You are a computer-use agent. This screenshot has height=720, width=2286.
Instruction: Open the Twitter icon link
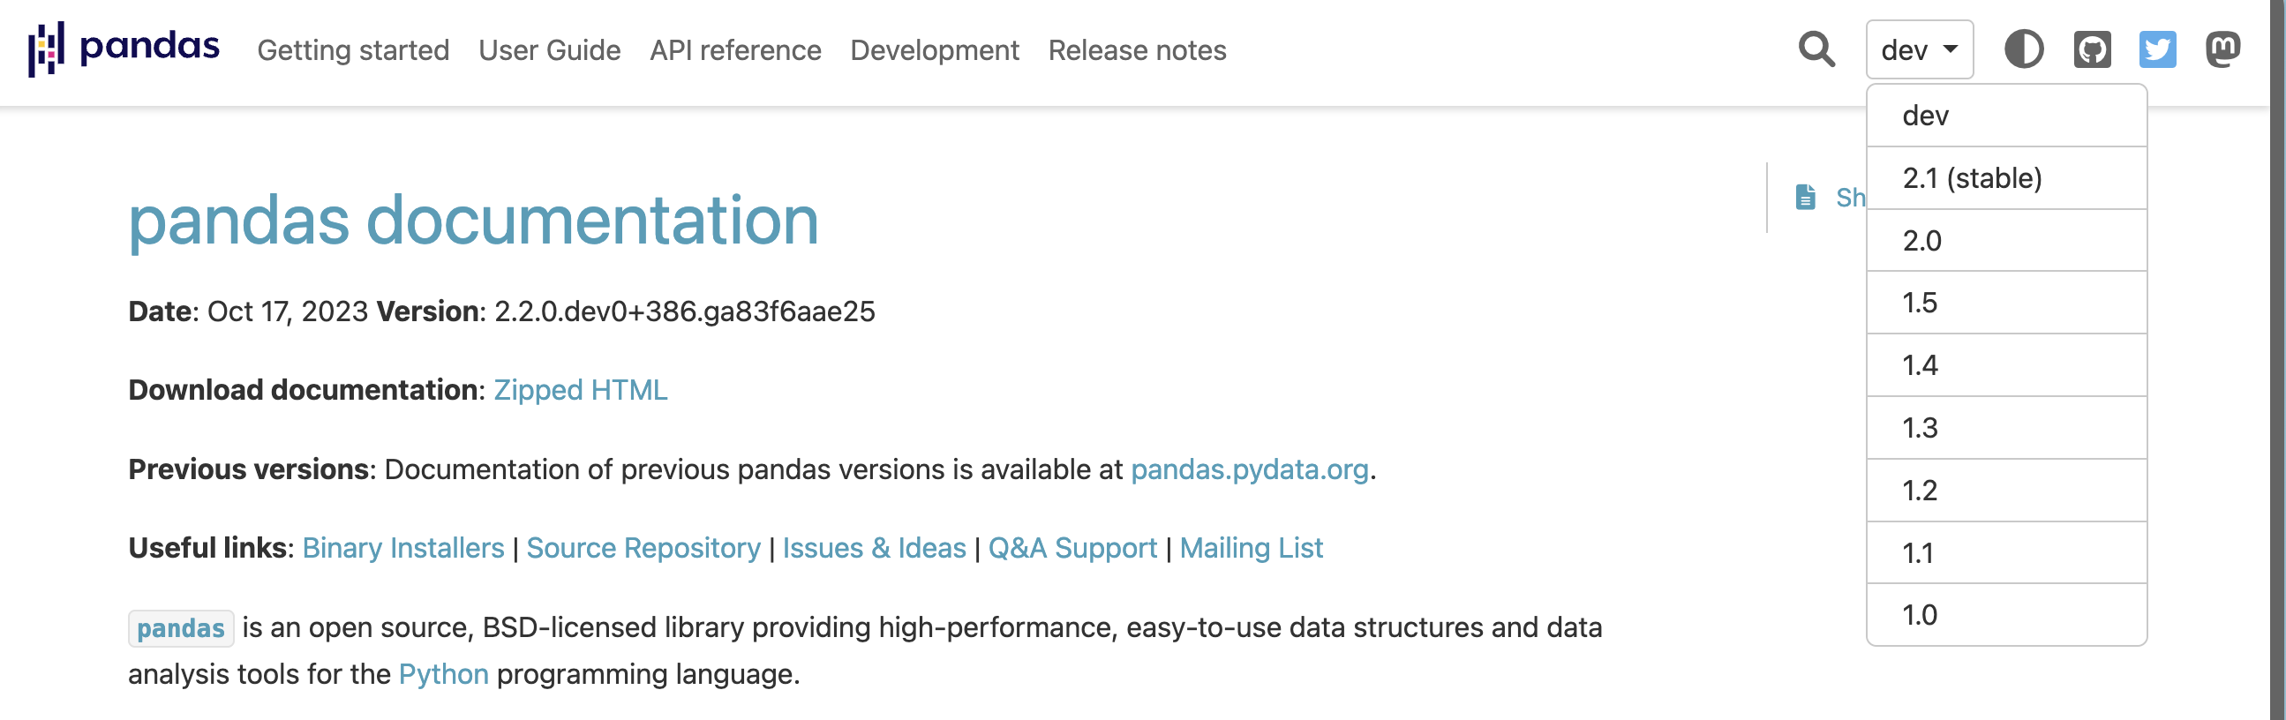pos(2157,49)
